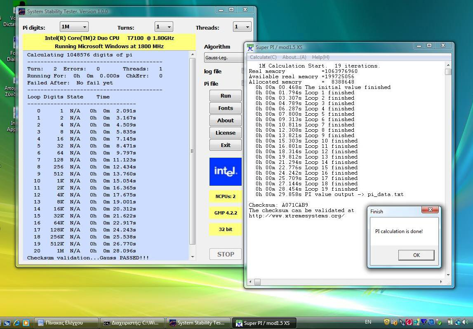Click the Super PI vertical scroll up arrow

(x=448, y=65)
